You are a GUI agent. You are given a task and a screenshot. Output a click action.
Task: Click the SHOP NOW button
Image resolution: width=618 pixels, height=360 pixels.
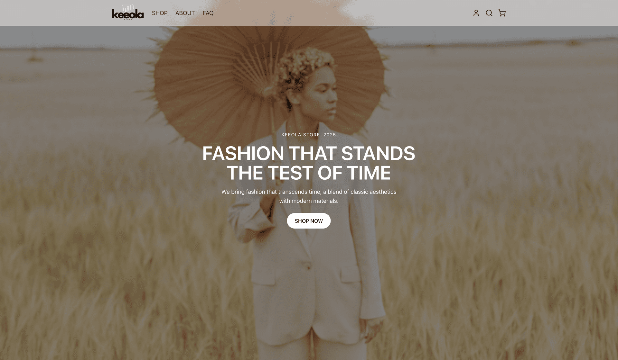pyautogui.click(x=309, y=221)
